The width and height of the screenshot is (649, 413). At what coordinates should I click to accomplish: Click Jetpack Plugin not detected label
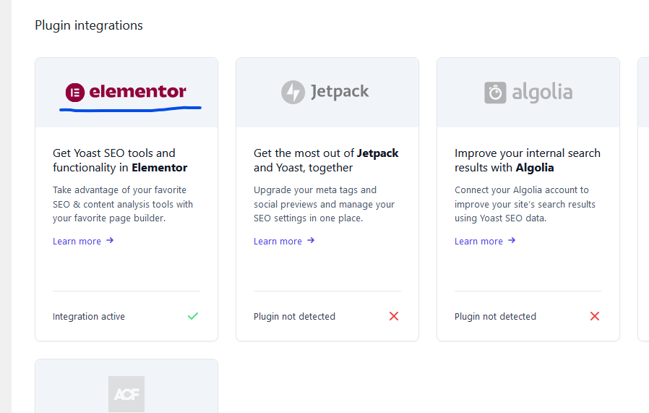(x=294, y=317)
